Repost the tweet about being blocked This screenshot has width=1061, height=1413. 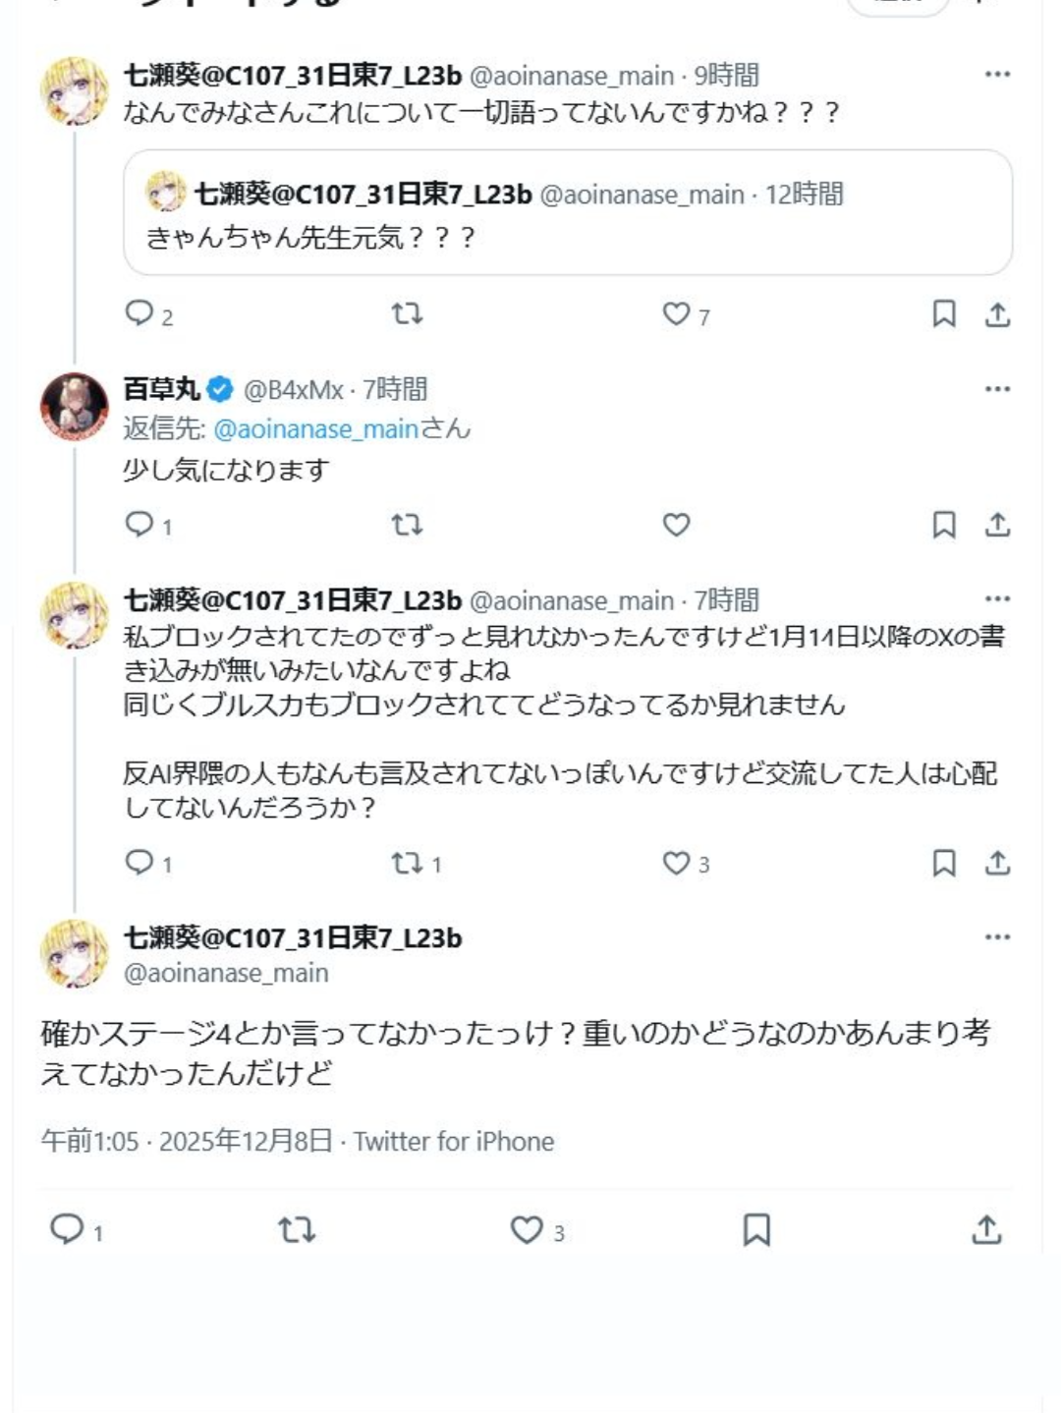click(x=407, y=864)
